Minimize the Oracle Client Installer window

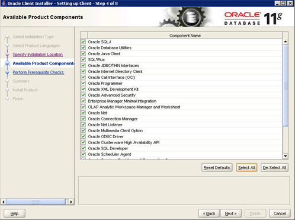coord(277,3)
